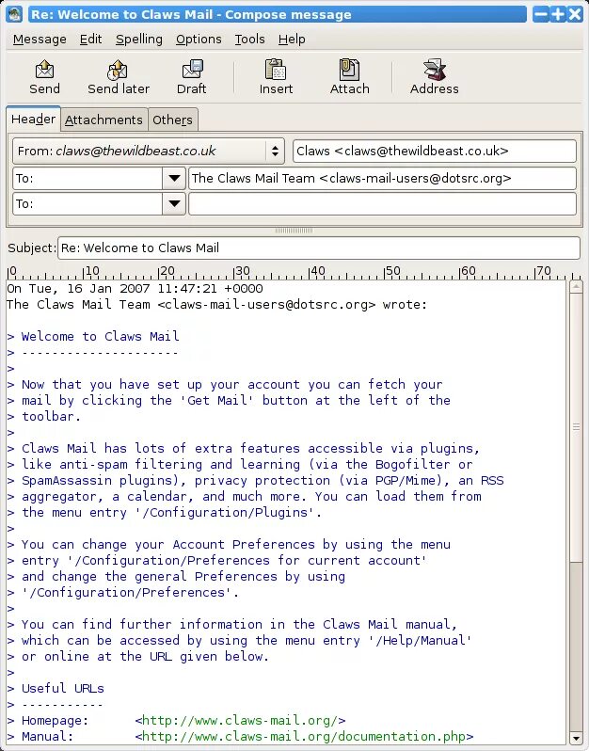Switch to the Header tab
This screenshot has height=751, width=589.
coord(34,119)
